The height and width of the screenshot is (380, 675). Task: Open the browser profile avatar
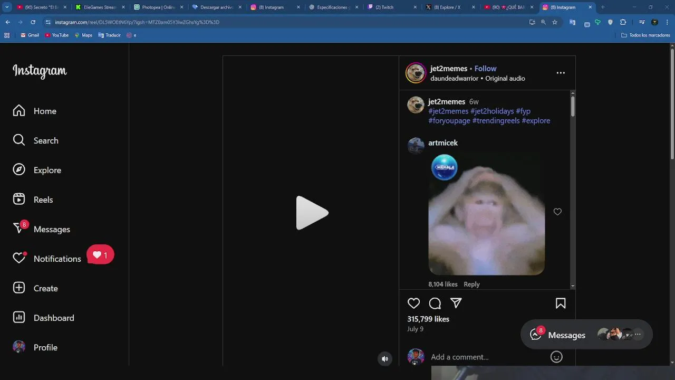[x=654, y=22]
